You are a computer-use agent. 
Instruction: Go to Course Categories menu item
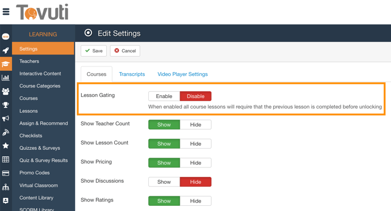pos(40,86)
